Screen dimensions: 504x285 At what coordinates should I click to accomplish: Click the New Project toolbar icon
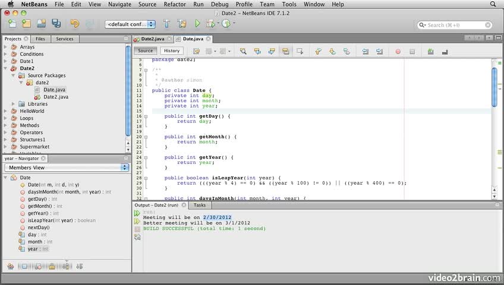coord(26,24)
